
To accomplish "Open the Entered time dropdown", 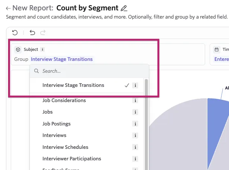I will point(222,59).
